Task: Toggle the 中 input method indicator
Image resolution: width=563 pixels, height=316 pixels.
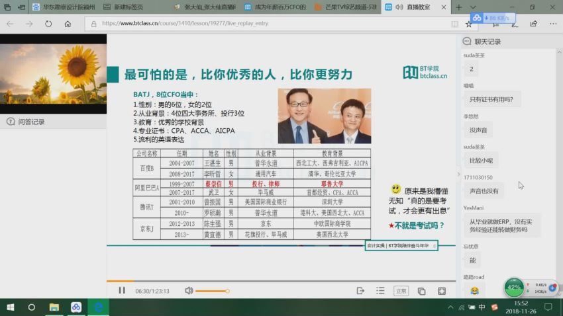Action: 482,307
